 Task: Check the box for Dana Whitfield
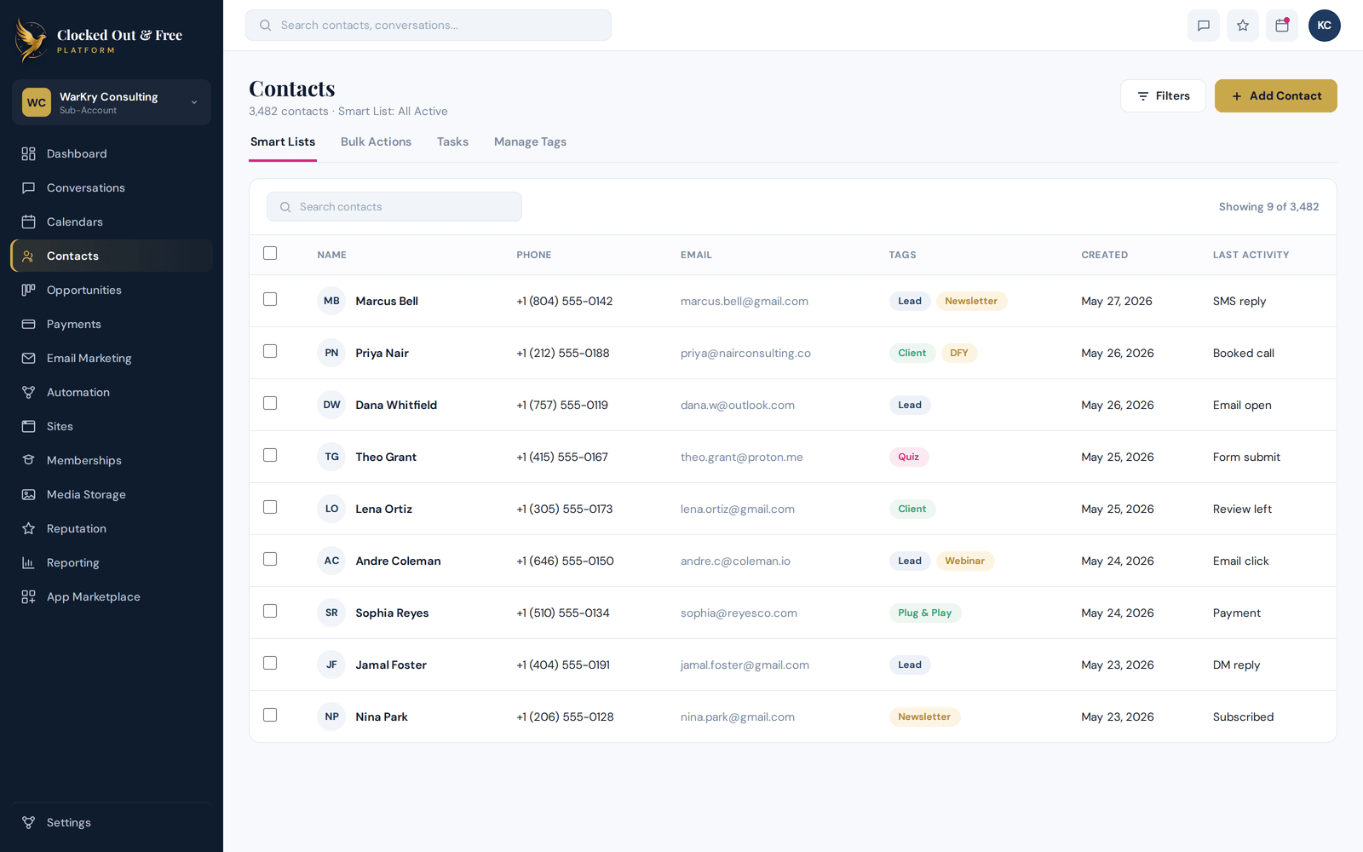point(270,403)
